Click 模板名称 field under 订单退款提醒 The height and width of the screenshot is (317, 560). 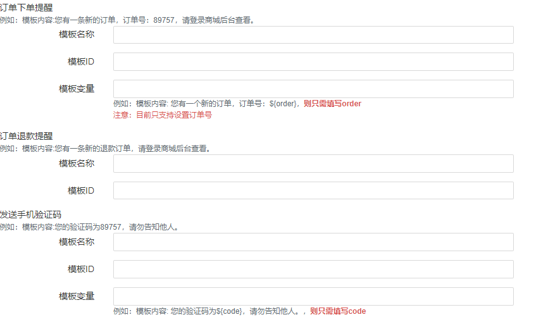313,163
